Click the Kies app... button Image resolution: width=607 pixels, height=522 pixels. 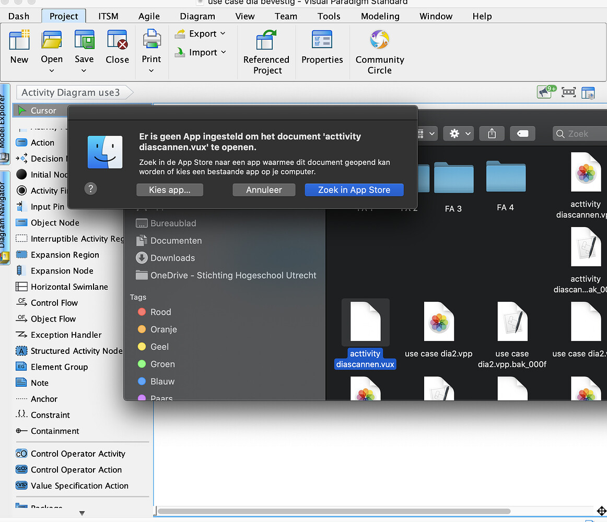170,190
